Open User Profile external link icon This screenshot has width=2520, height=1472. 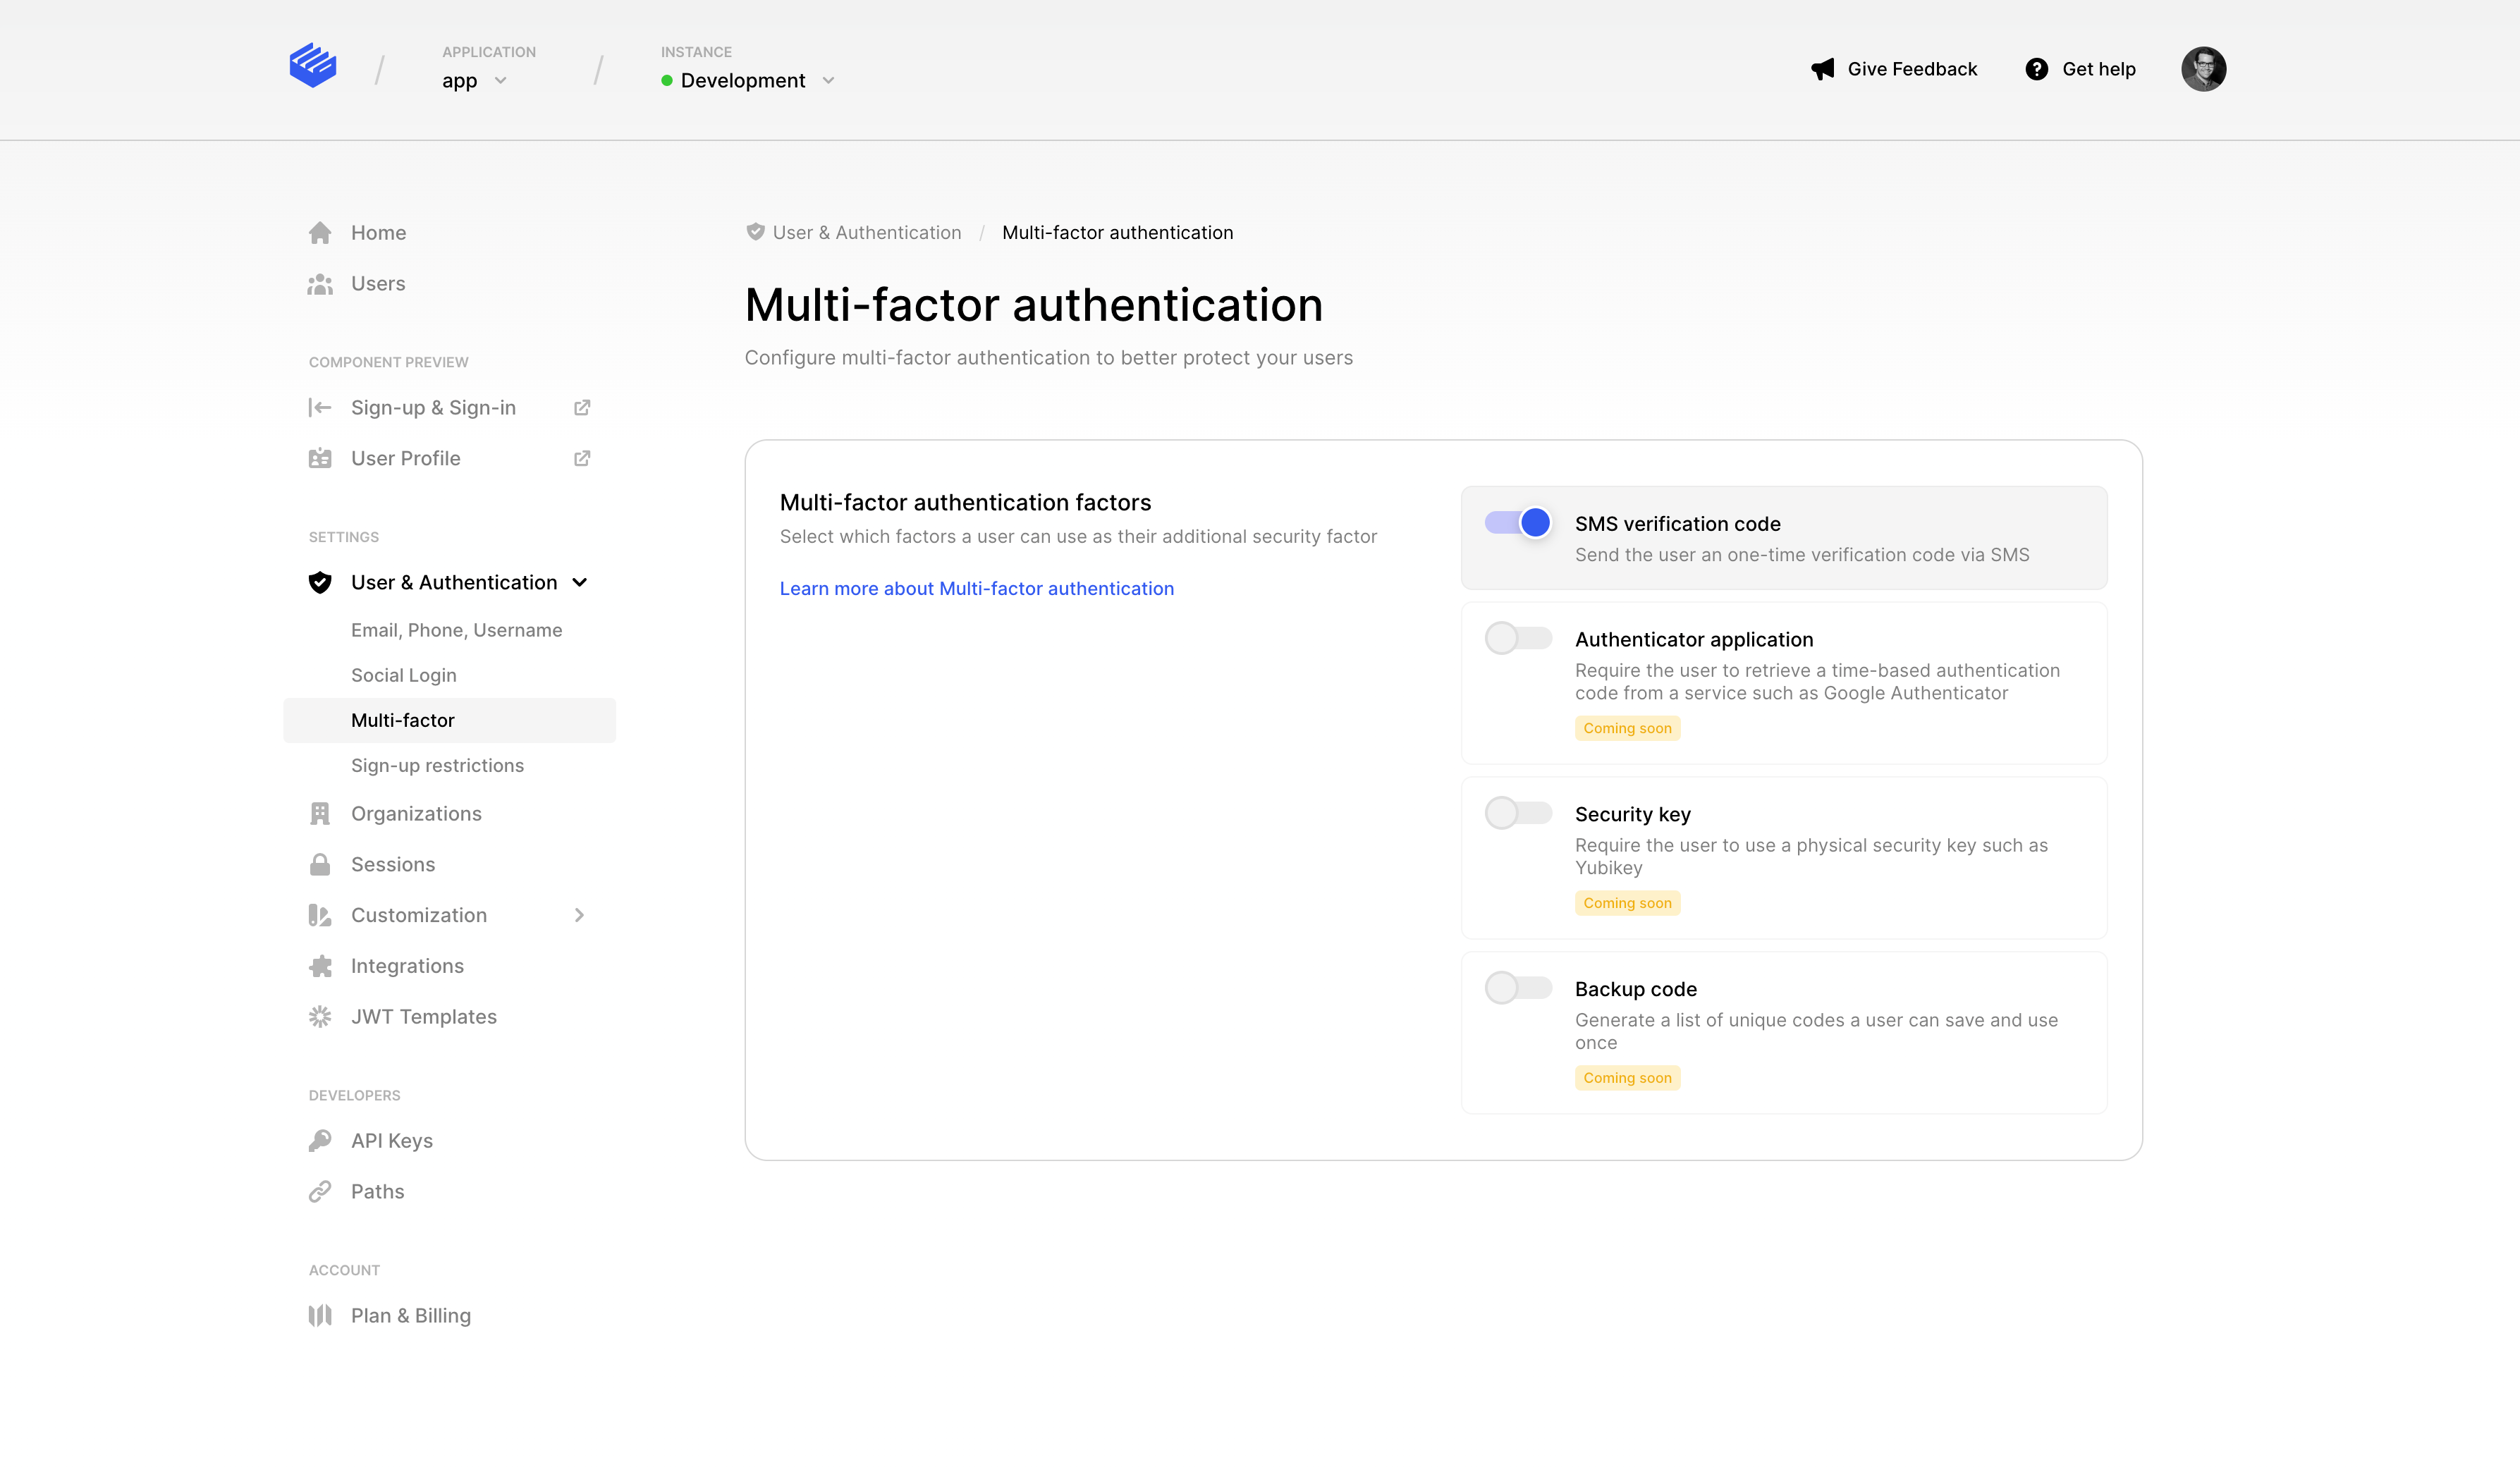(x=582, y=459)
